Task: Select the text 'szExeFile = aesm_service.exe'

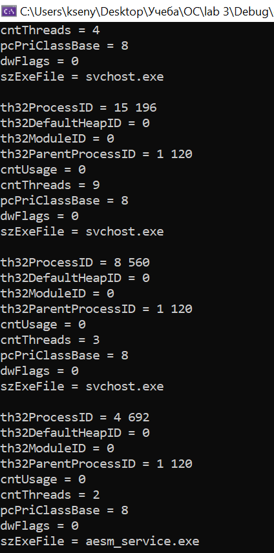Action: click(100, 541)
